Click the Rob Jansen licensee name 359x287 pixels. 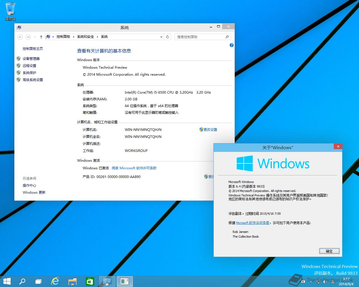click(x=240, y=232)
